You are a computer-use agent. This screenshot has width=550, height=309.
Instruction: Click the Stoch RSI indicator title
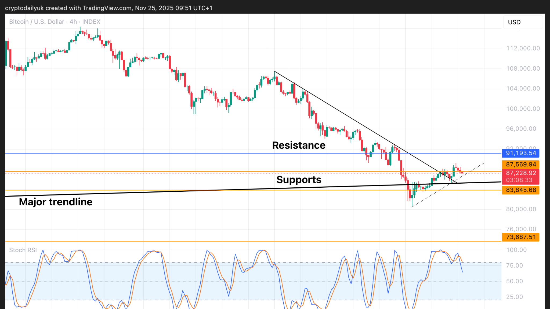(x=23, y=250)
